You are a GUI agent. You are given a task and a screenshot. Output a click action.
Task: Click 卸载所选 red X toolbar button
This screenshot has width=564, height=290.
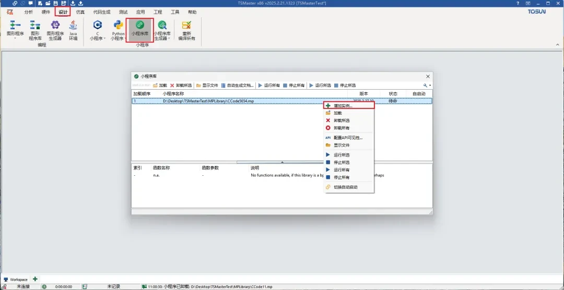[181, 86]
